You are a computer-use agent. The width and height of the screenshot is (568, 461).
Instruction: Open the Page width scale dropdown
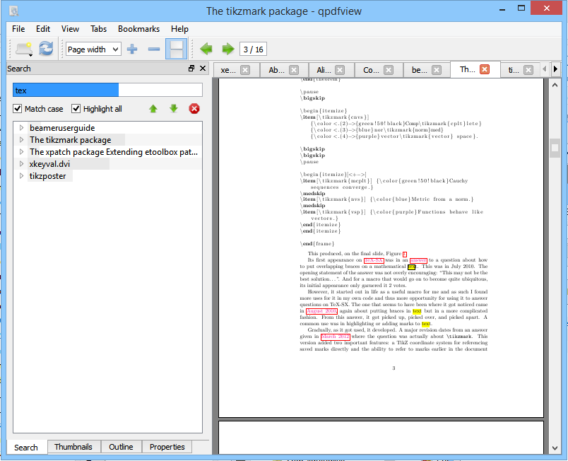[93, 49]
